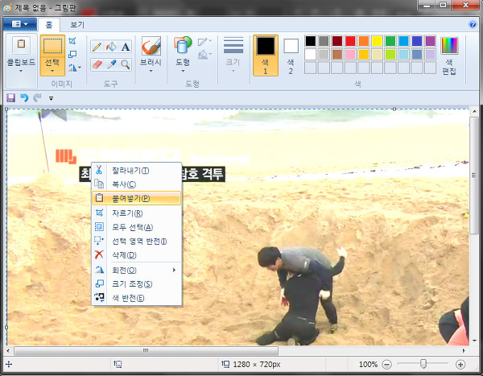Screen dimensions: 483x376
Task: Pick the yellow color swatch
Action: coord(377,41)
